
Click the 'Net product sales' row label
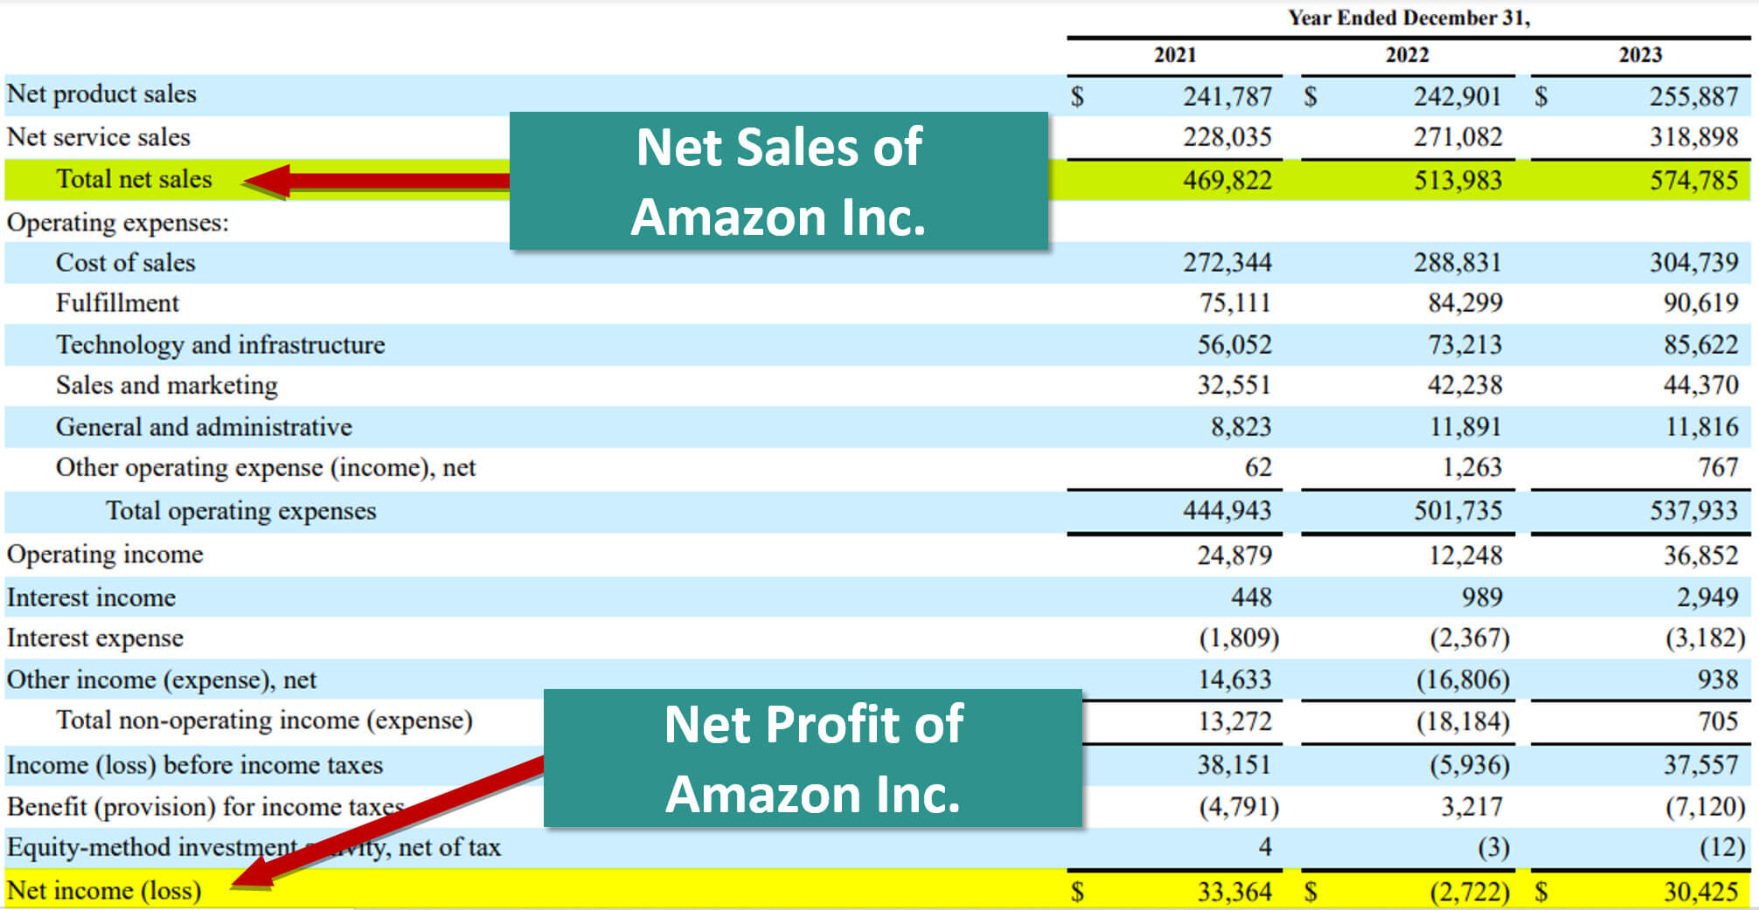(101, 94)
